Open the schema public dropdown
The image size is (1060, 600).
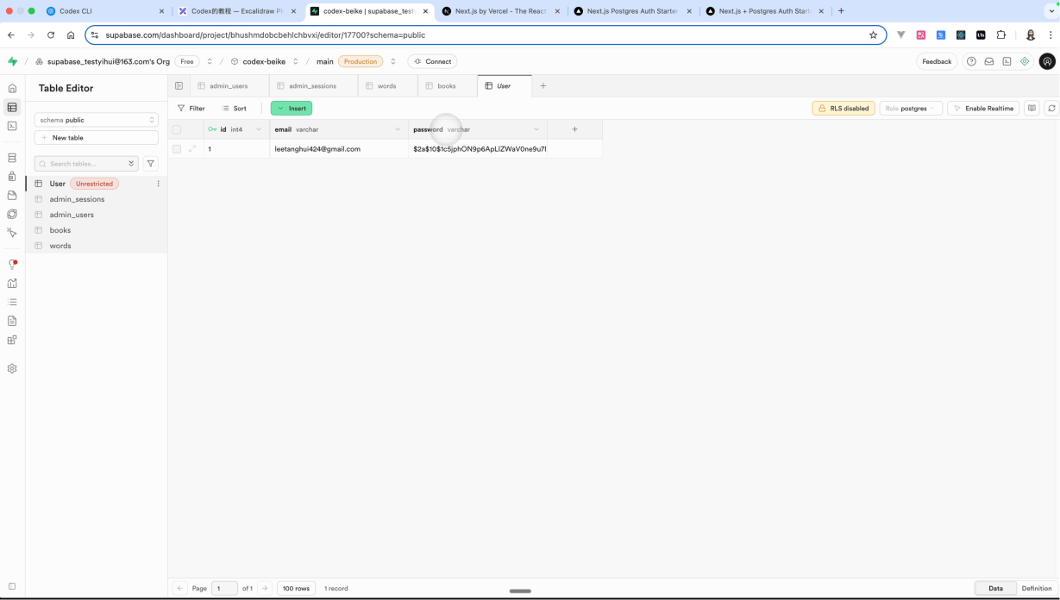point(96,120)
